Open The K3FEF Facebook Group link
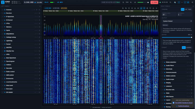This screenshot has width=195, height=109. pos(184,103)
